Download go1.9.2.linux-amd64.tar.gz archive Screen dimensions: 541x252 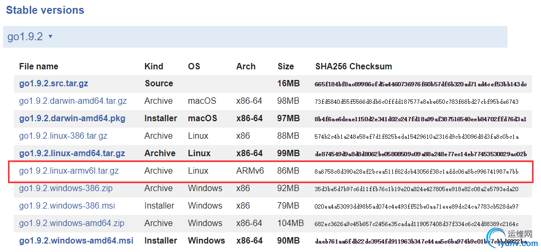(72, 154)
